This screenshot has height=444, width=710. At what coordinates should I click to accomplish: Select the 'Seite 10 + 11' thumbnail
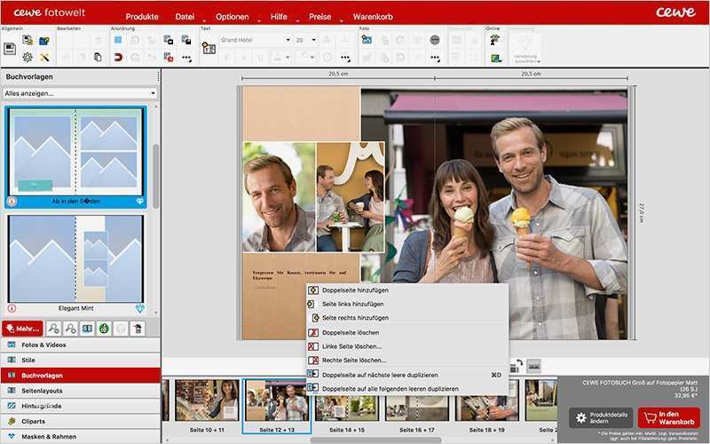pyautogui.click(x=206, y=401)
